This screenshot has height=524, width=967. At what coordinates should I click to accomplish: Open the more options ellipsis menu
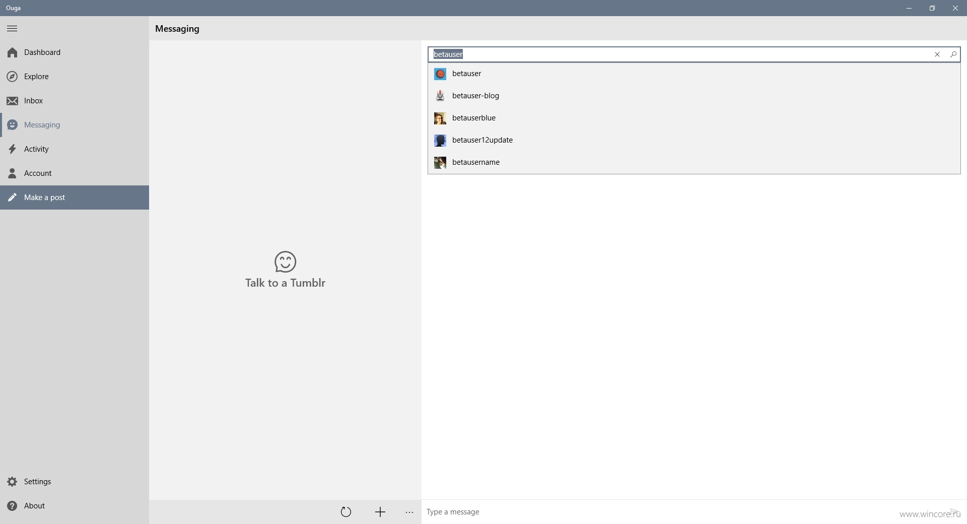pos(409,512)
